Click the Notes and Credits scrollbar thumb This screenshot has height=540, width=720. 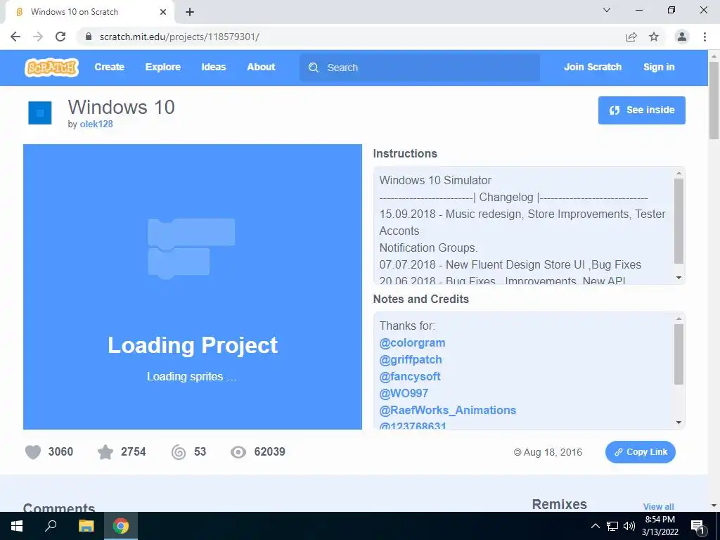click(679, 354)
